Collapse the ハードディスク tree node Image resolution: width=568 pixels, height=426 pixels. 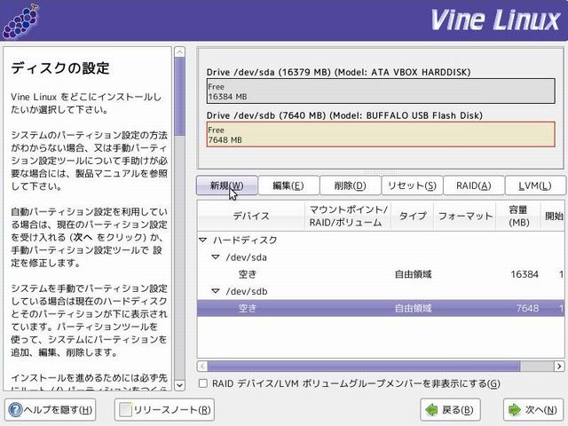[x=203, y=241]
